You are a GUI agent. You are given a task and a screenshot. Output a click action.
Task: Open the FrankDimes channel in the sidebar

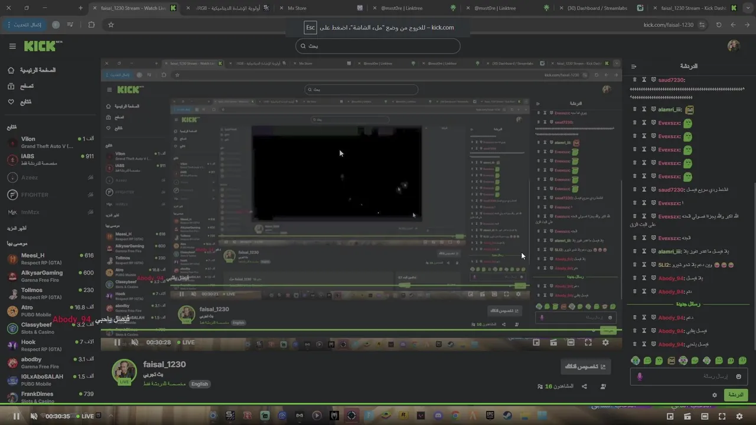click(x=49, y=397)
